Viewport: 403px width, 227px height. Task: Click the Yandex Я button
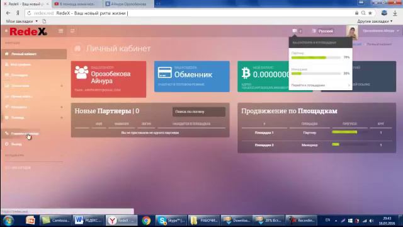18,13
